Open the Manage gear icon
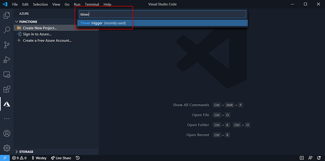The width and height of the screenshot is (325, 161). click(x=7, y=148)
